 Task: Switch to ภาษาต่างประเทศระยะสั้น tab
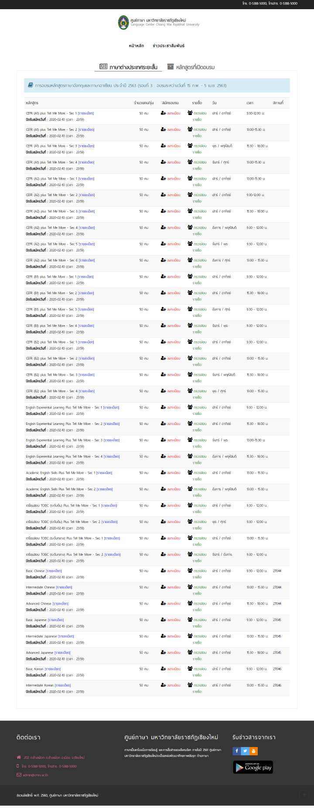point(128,67)
